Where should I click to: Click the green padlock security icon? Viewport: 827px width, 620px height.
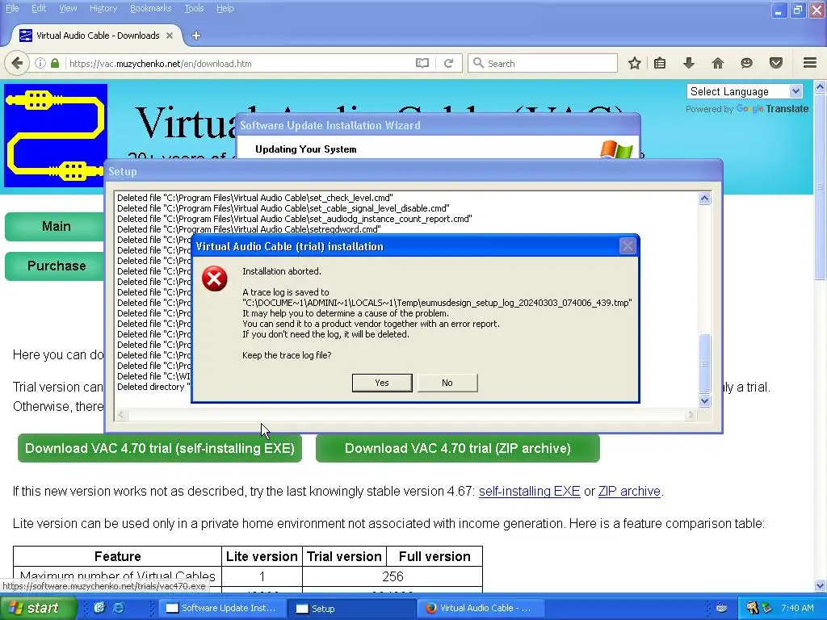55,63
